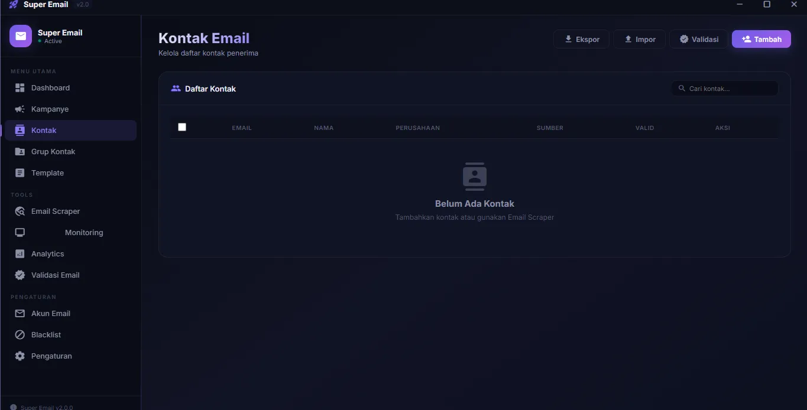Click the download arrow icon on Ekspor
This screenshot has width=807, height=410.
569,40
